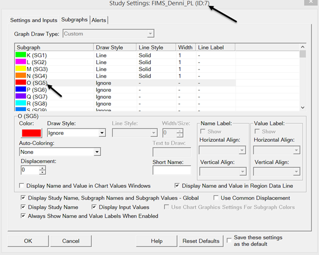The width and height of the screenshot is (319, 255).
Task: Click the blue P (SG6) color icon
Action: click(x=21, y=90)
